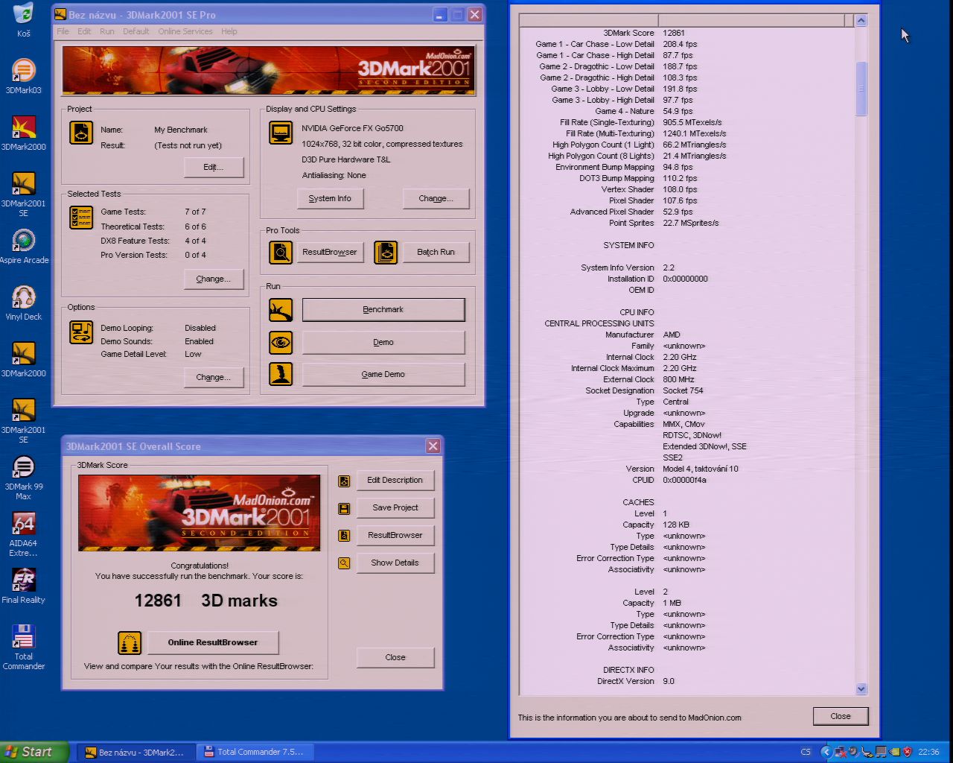
Task: Switch to Total Commander taskbar item
Action: 255,752
